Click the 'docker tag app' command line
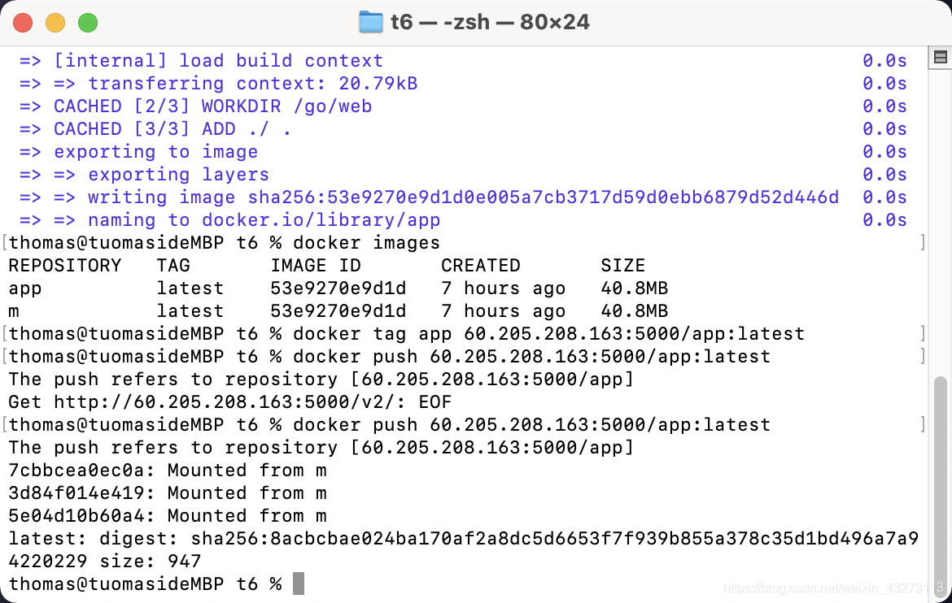Screen dimensions: 952x603 pos(406,334)
